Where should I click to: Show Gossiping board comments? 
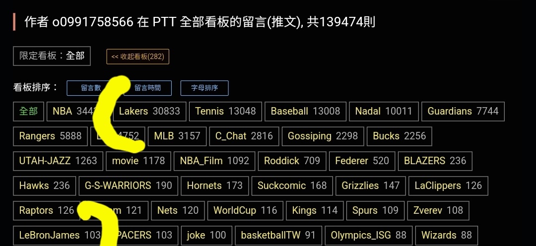click(x=323, y=136)
